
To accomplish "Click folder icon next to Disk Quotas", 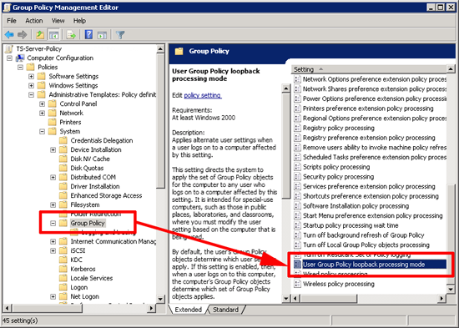I will (63, 168).
